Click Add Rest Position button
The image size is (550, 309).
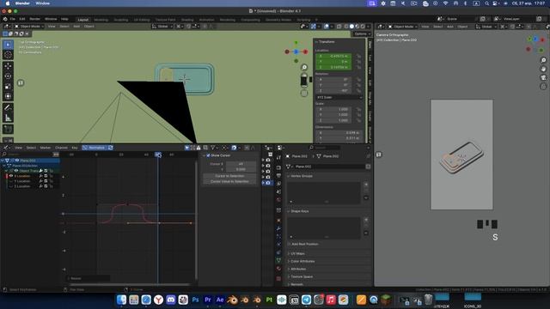click(304, 244)
